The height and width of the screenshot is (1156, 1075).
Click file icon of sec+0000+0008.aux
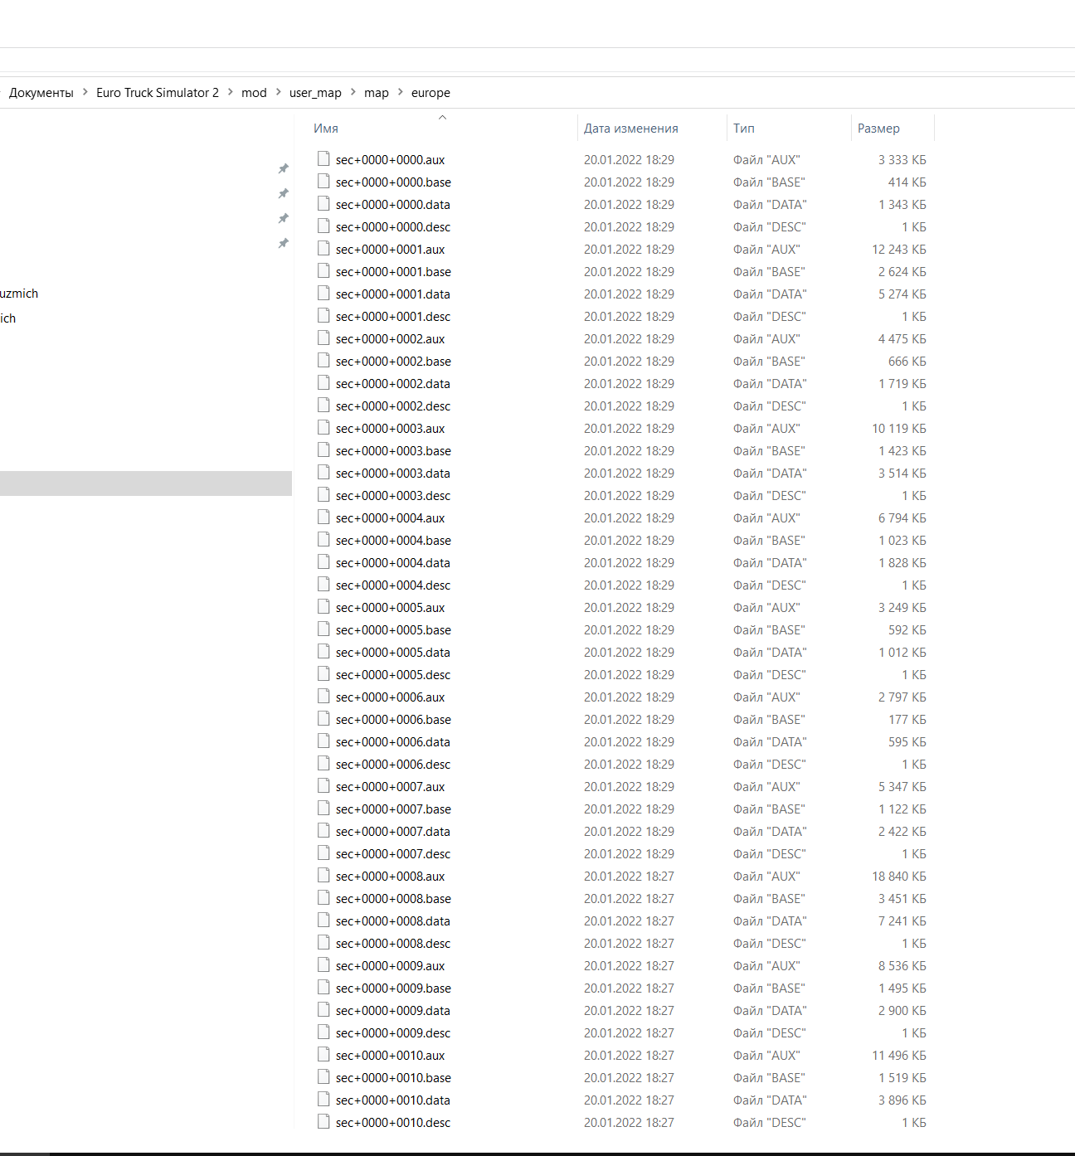point(323,875)
